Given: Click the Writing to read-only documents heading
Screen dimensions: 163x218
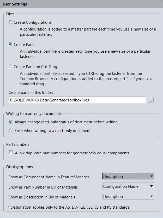Looking at the screenshot, I should coord(34,114).
